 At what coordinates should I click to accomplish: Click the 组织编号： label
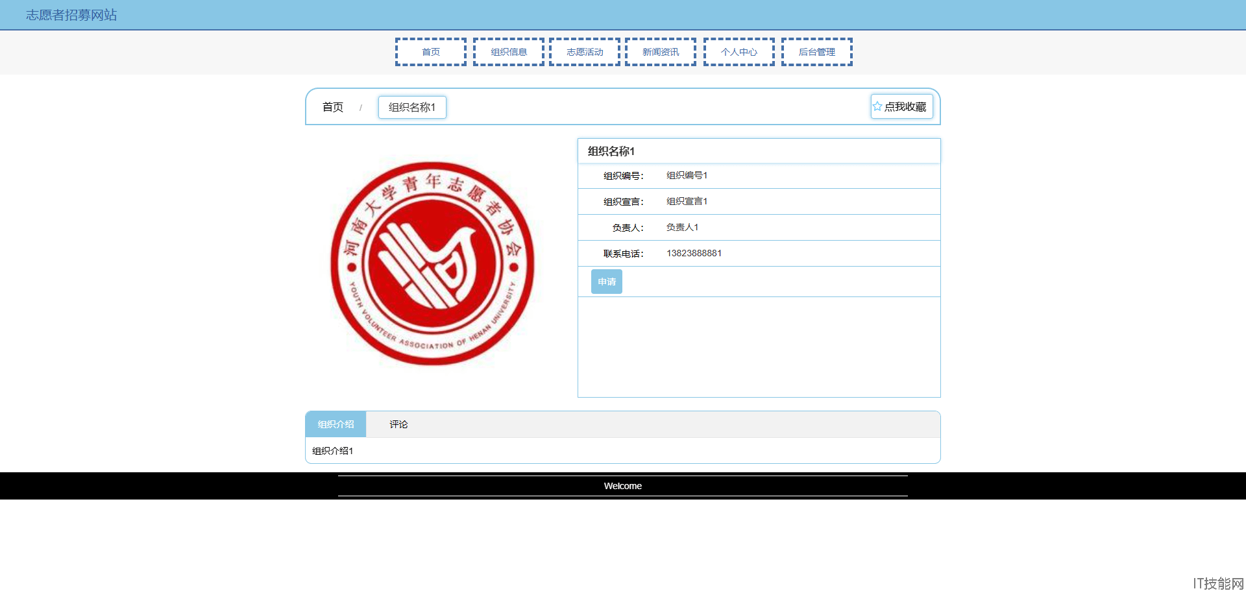tap(624, 176)
